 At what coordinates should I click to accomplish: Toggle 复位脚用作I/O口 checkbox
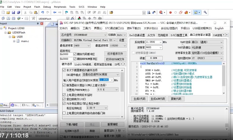tap(64, 99)
